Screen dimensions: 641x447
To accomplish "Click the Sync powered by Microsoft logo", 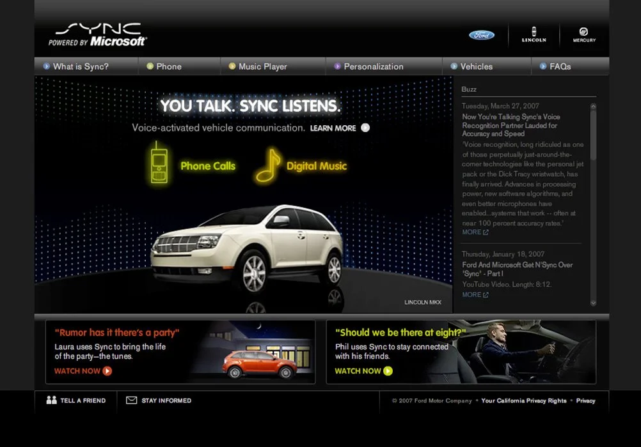I will coord(97,34).
